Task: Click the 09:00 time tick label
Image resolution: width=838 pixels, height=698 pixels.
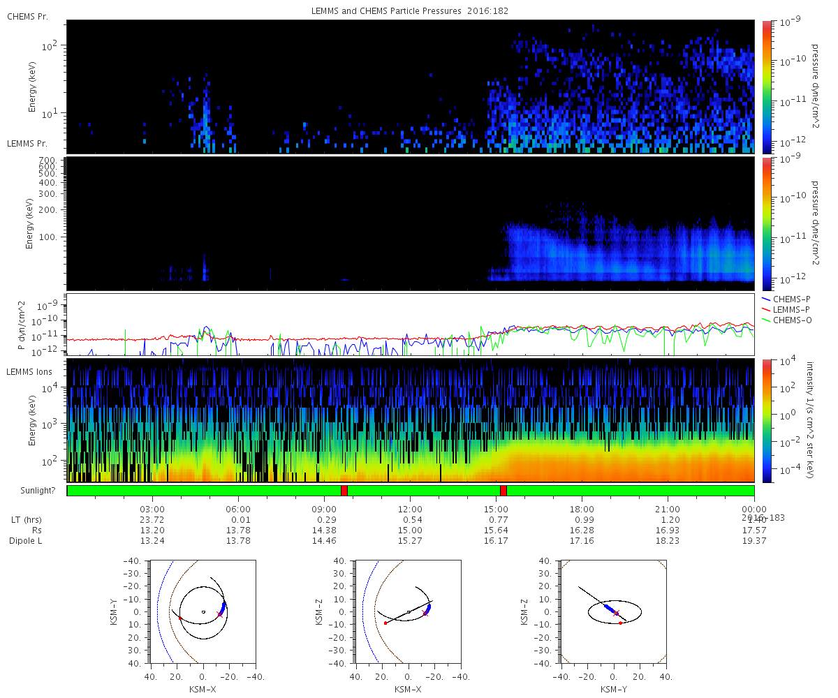Action: (x=324, y=509)
